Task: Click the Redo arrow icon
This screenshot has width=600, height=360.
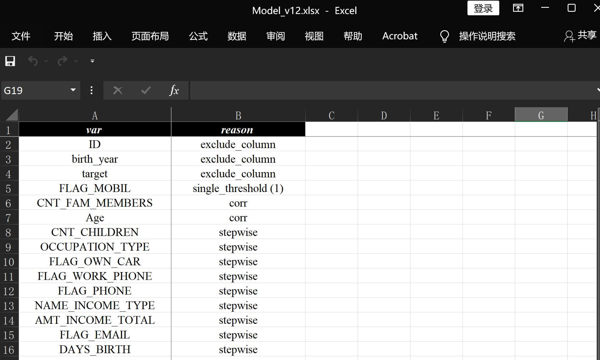Action: 62,61
